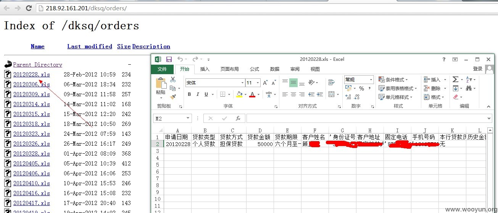Click the font color red swatch button
Screen dimensions: 498x213
252,94
